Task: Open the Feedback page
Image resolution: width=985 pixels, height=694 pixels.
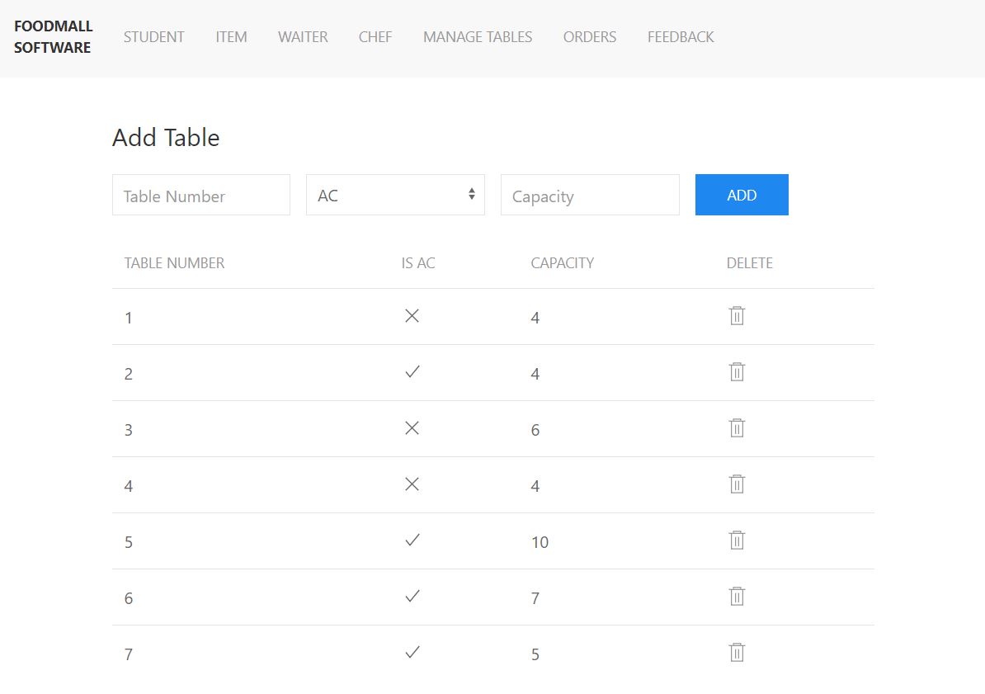Action: [x=681, y=37]
